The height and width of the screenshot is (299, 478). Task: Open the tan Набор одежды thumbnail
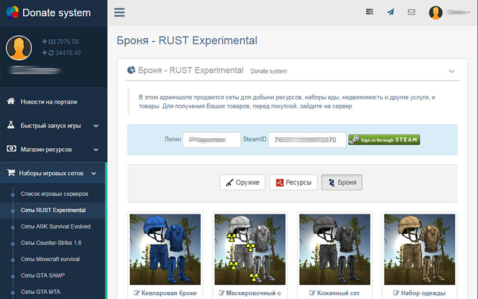(419, 249)
